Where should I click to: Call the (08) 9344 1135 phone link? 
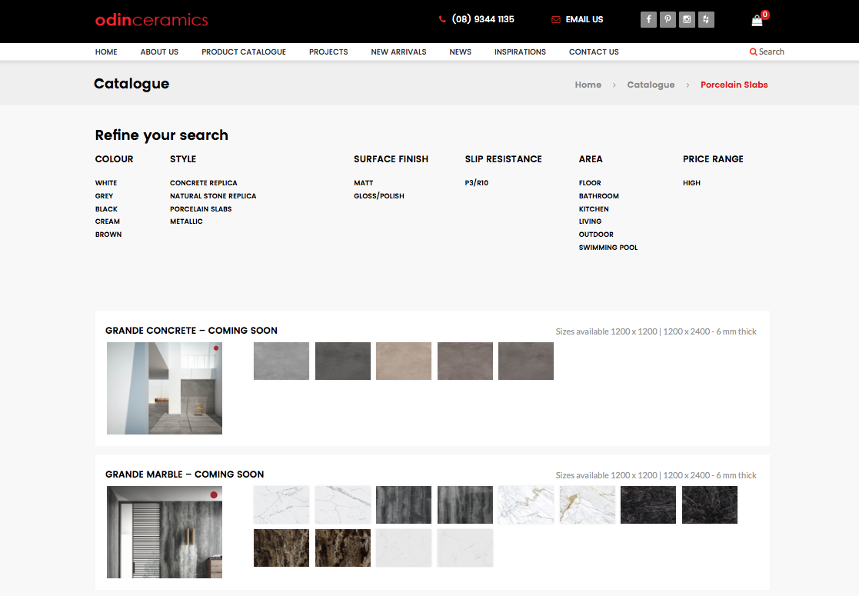click(x=483, y=19)
